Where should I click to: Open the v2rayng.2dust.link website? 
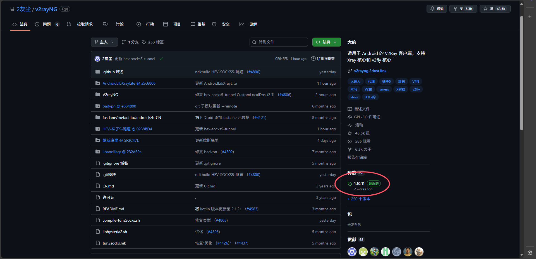coord(370,71)
